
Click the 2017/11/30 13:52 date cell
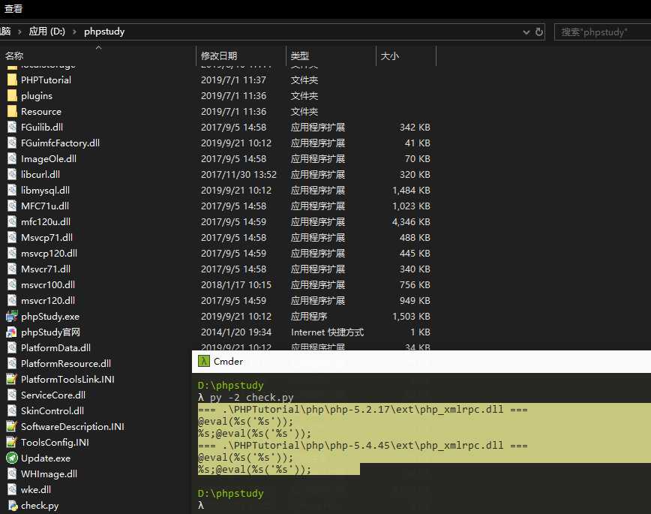[x=238, y=175]
